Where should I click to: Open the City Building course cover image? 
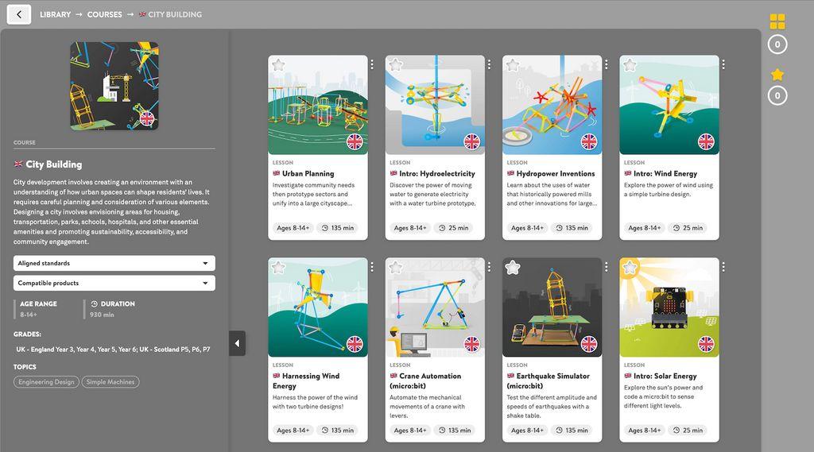(x=114, y=86)
